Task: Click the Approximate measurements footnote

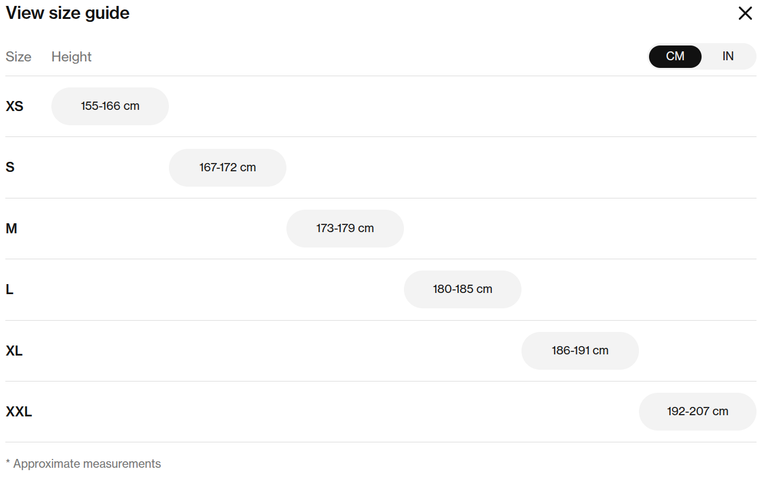Action: click(83, 464)
